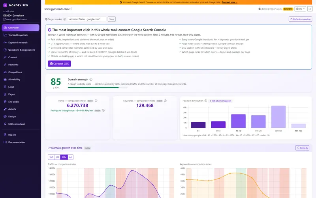The image size is (316, 198).
Task: Refresh the Domain growth chart
Action: pyautogui.click(x=302, y=148)
